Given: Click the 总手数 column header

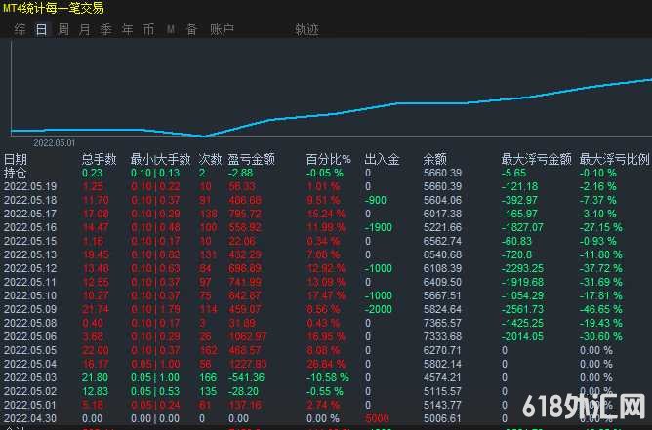Looking at the screenshot, I should (99, 159).
